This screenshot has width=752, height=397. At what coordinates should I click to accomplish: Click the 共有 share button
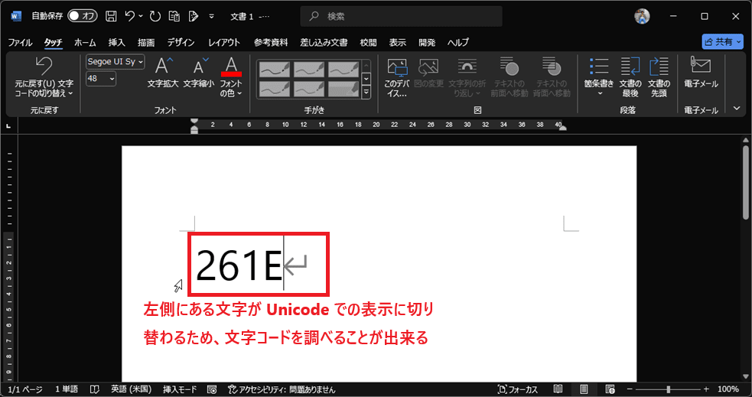click(x=722, y=42)
